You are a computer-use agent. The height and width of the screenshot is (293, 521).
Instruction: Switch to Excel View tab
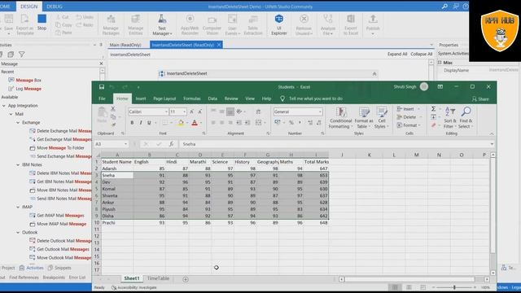250,98
